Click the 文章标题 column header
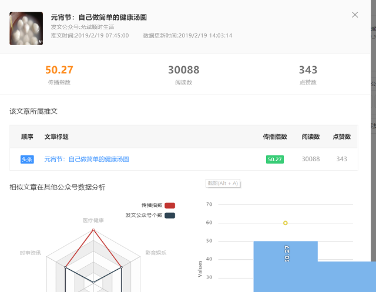The height and width of the screenshot is (292, 376). click(56, 137)
